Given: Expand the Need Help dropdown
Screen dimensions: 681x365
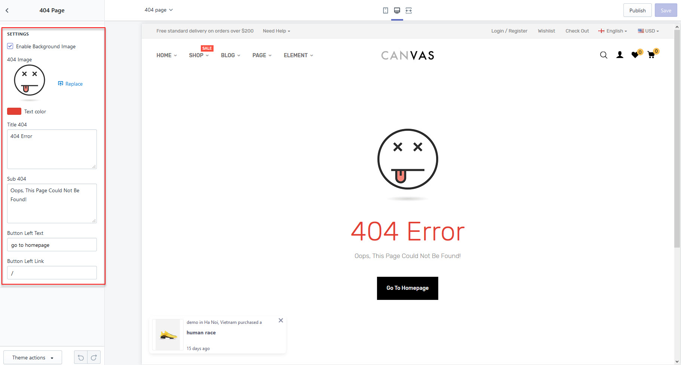Looking at the screenshot, I should point(276,31).
